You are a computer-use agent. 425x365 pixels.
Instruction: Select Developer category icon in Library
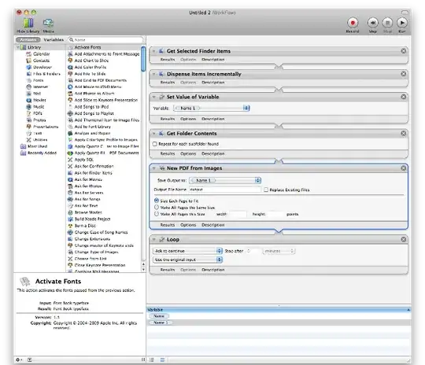29,67
